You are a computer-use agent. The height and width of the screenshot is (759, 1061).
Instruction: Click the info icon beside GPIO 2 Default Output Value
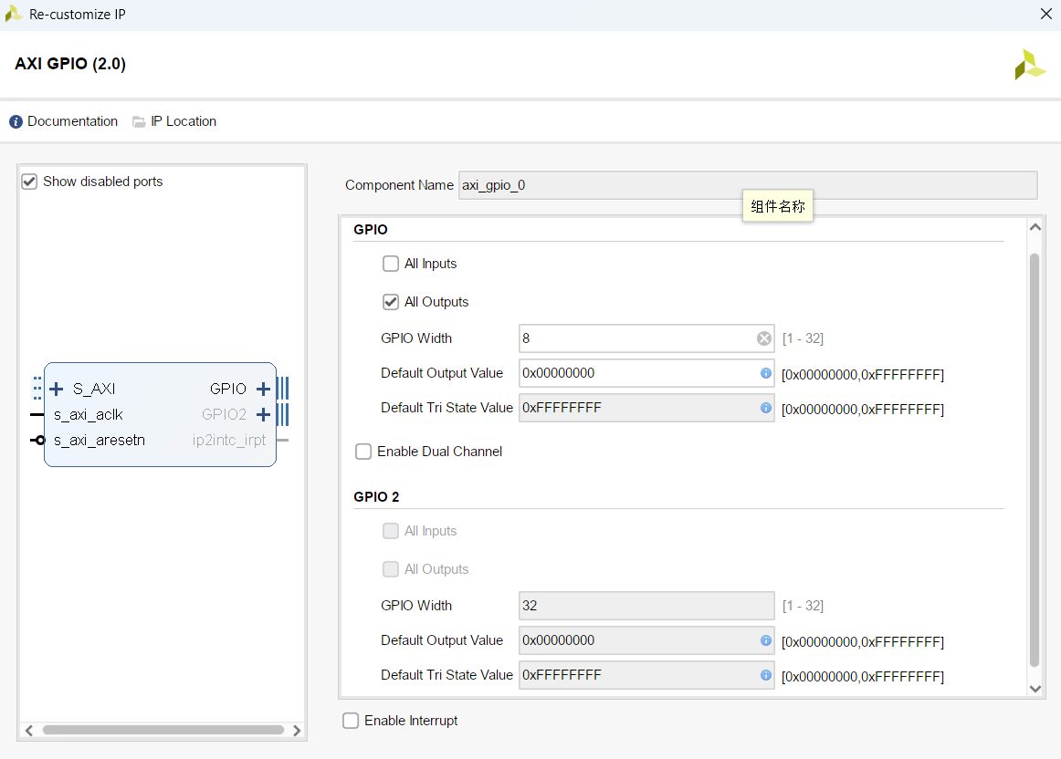(x=765, y=640)
